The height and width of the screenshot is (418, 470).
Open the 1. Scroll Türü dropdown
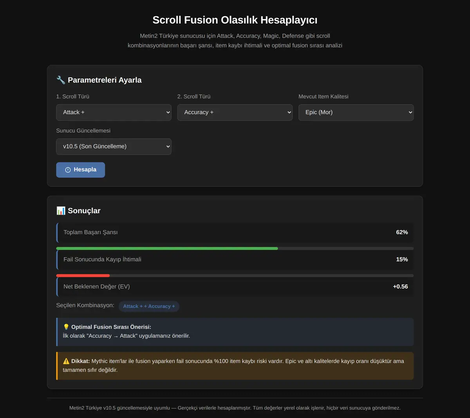(114, 112)
